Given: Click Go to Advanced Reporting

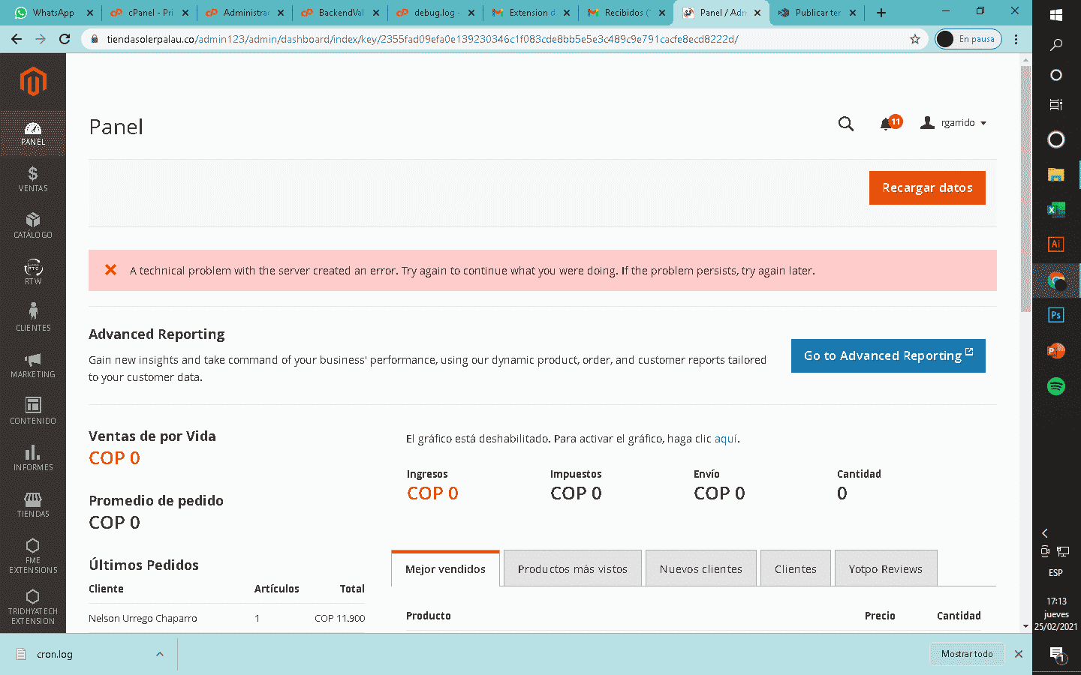Looking at the screenshot, I should 888,356.
